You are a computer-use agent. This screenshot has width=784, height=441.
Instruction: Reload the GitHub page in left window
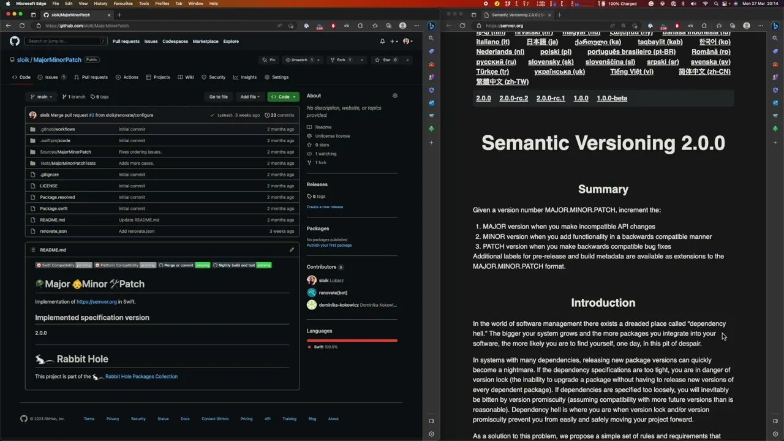22,26
